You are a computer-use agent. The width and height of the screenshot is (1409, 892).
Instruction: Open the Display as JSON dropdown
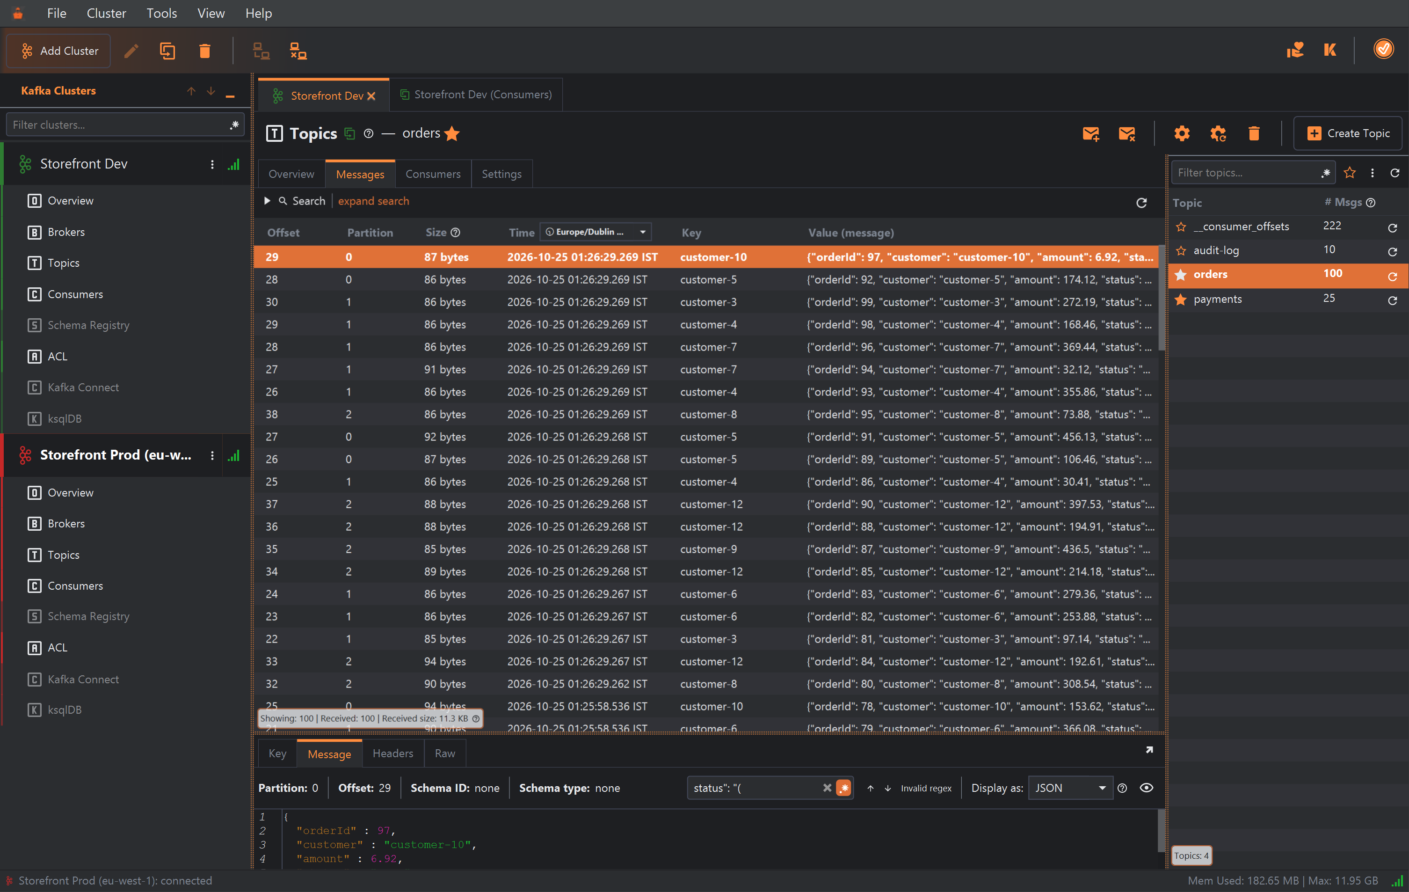click(x=1070, y=788)
